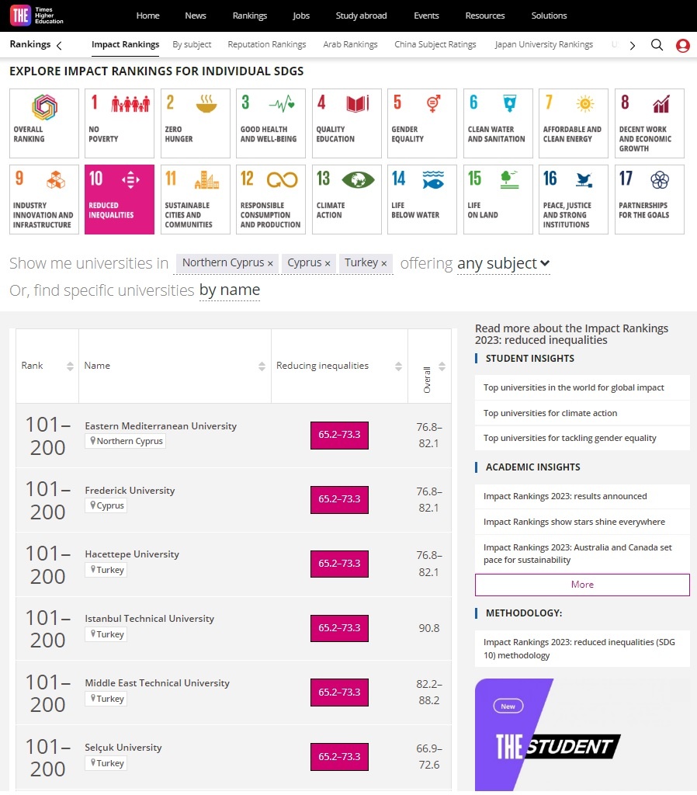Image resolution: width=697 pixels, height=795 pixels.
Task: Click the More button under Academic Insights
Action: pyautogui.click(x=582, y=585)
